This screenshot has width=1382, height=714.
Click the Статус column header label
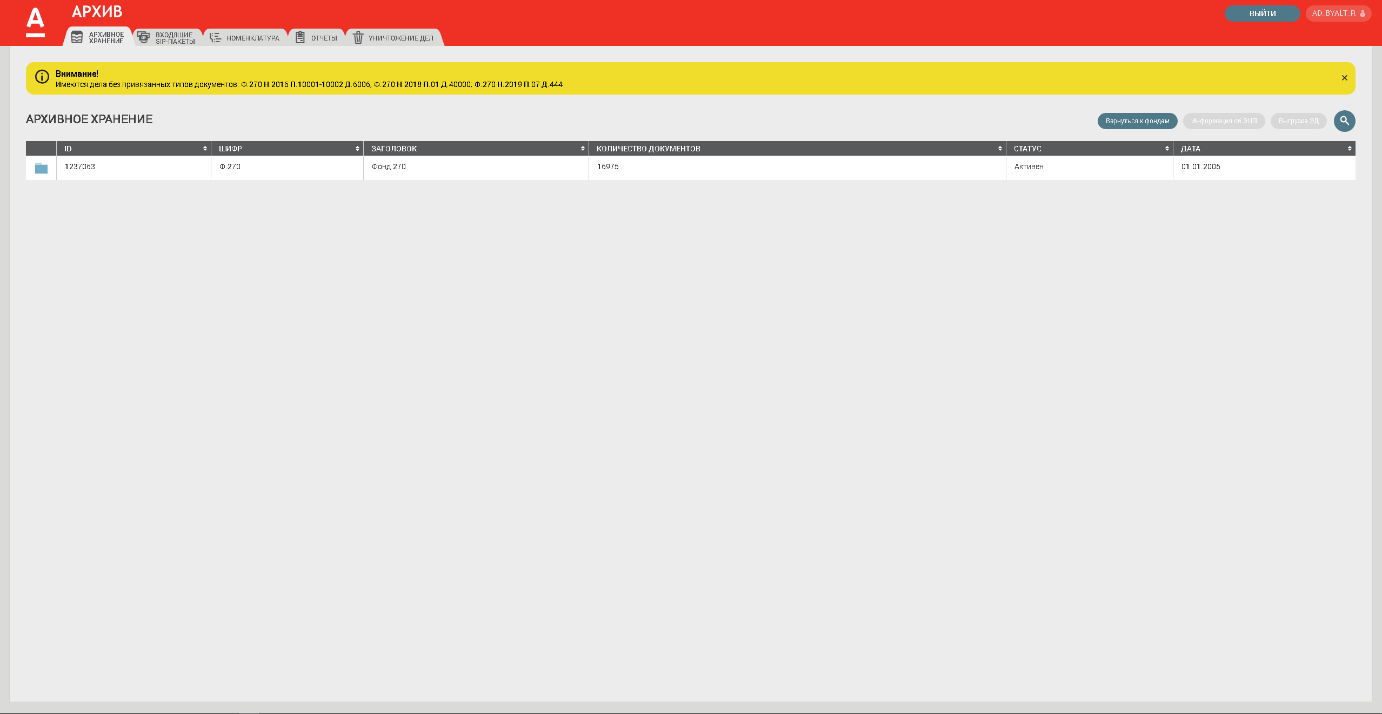point(1027,149)
